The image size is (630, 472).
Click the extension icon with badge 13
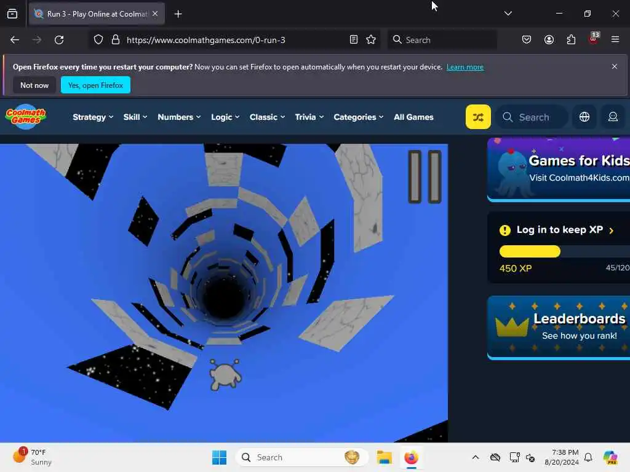pos(594,39)
